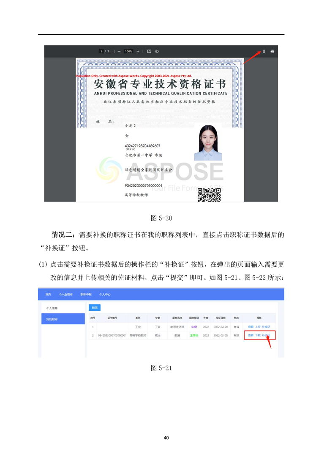Open the 首页 tab in the navigation bar

click(x=49, y=294)
